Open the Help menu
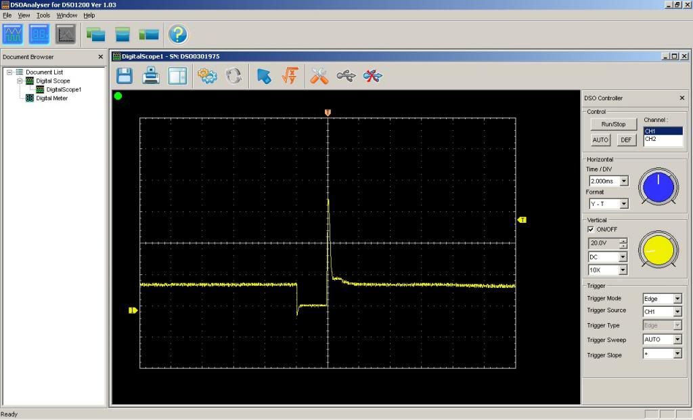This screenshot has height=420, width=693. (x=89, y=15)
